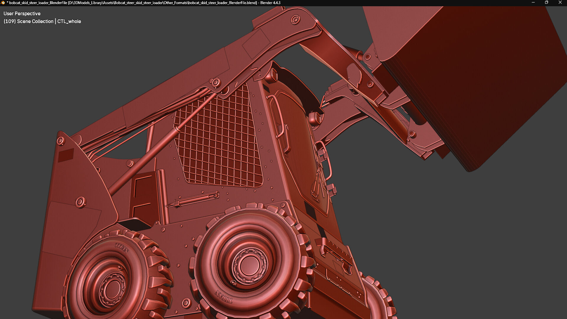This screenshot has width=567, height=319.
Task: Select the partially visible bottom-right wheel
Action: pos(379,298)
